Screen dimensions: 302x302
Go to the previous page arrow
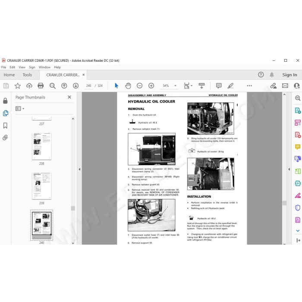pyautogui.click(x=64, y=86)
